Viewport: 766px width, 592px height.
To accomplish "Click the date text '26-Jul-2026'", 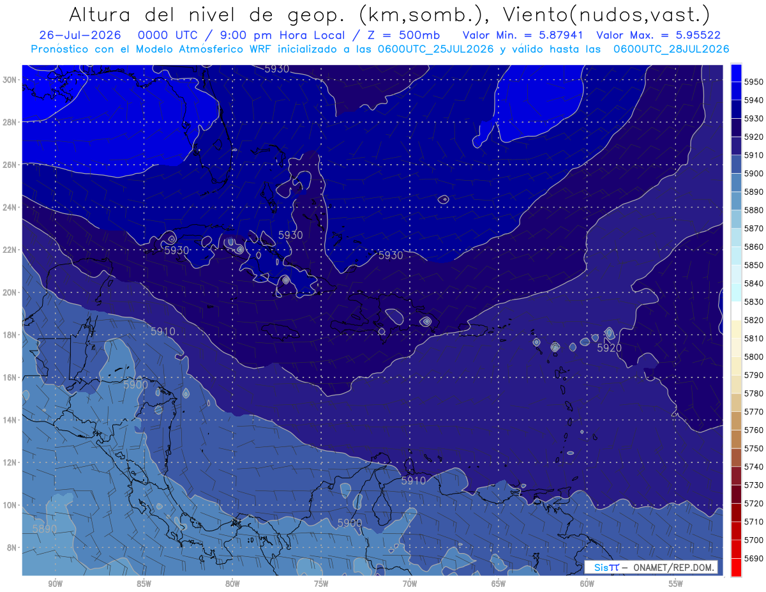I will pos(80,35).
